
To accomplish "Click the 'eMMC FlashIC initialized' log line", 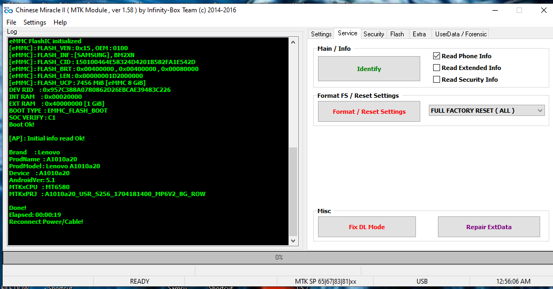I will tap(45, 41).
